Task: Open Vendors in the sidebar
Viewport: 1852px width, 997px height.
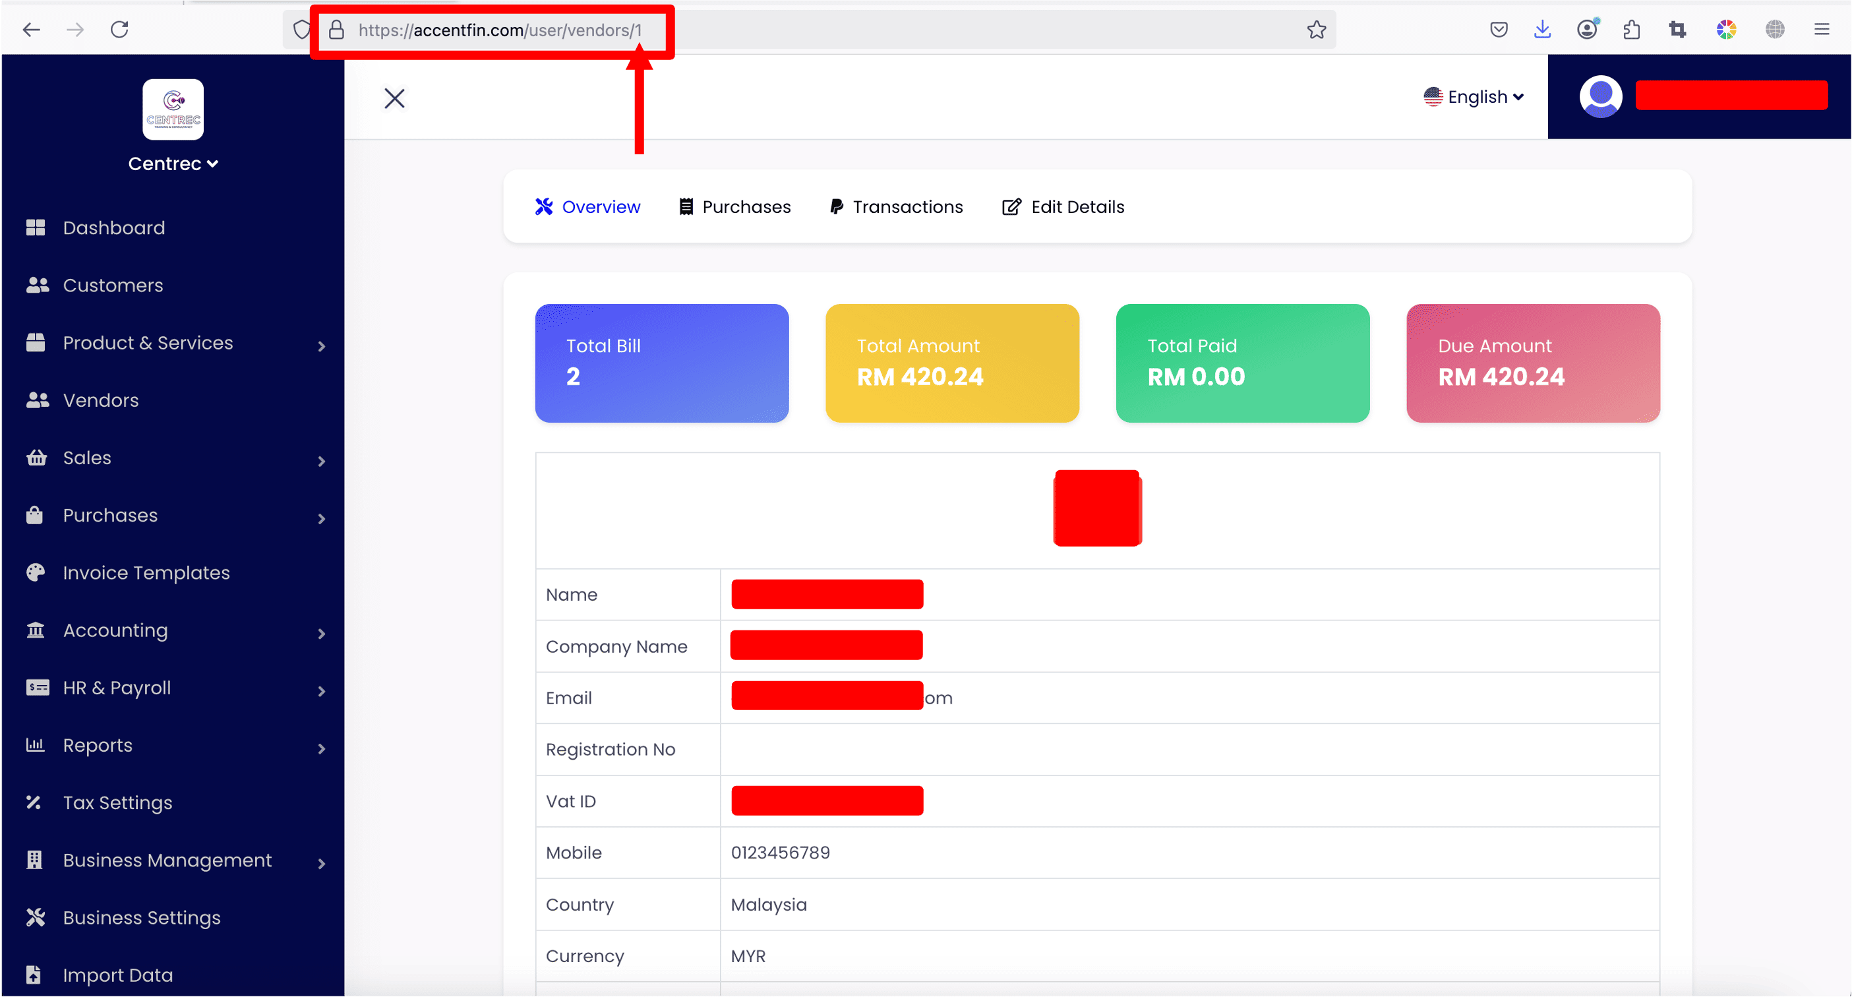Action: click(x=101, y=400)
